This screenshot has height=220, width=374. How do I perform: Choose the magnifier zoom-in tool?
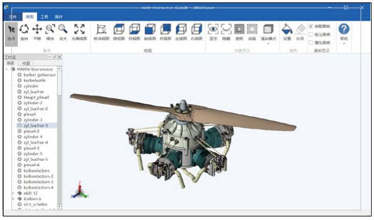(63, 32)
